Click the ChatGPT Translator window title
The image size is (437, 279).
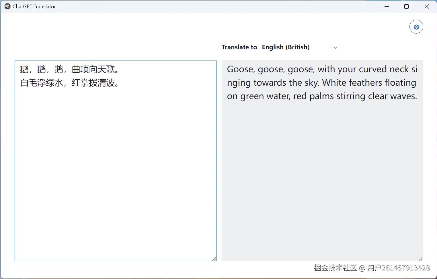pos(34,6)
